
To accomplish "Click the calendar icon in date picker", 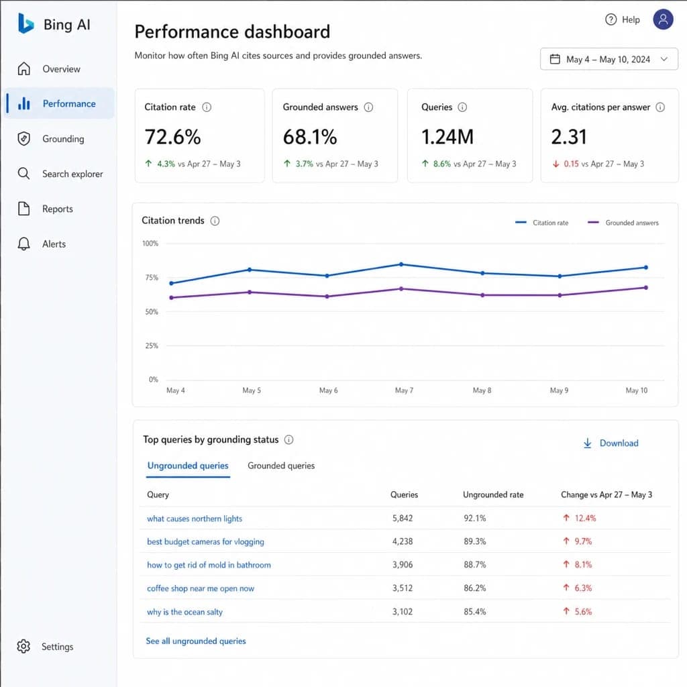I will click(555, 59).
